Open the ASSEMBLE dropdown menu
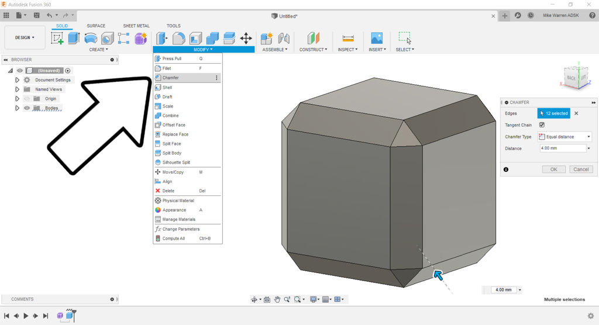The width and height of the screenshot is (599, 325). pos(275,50)
